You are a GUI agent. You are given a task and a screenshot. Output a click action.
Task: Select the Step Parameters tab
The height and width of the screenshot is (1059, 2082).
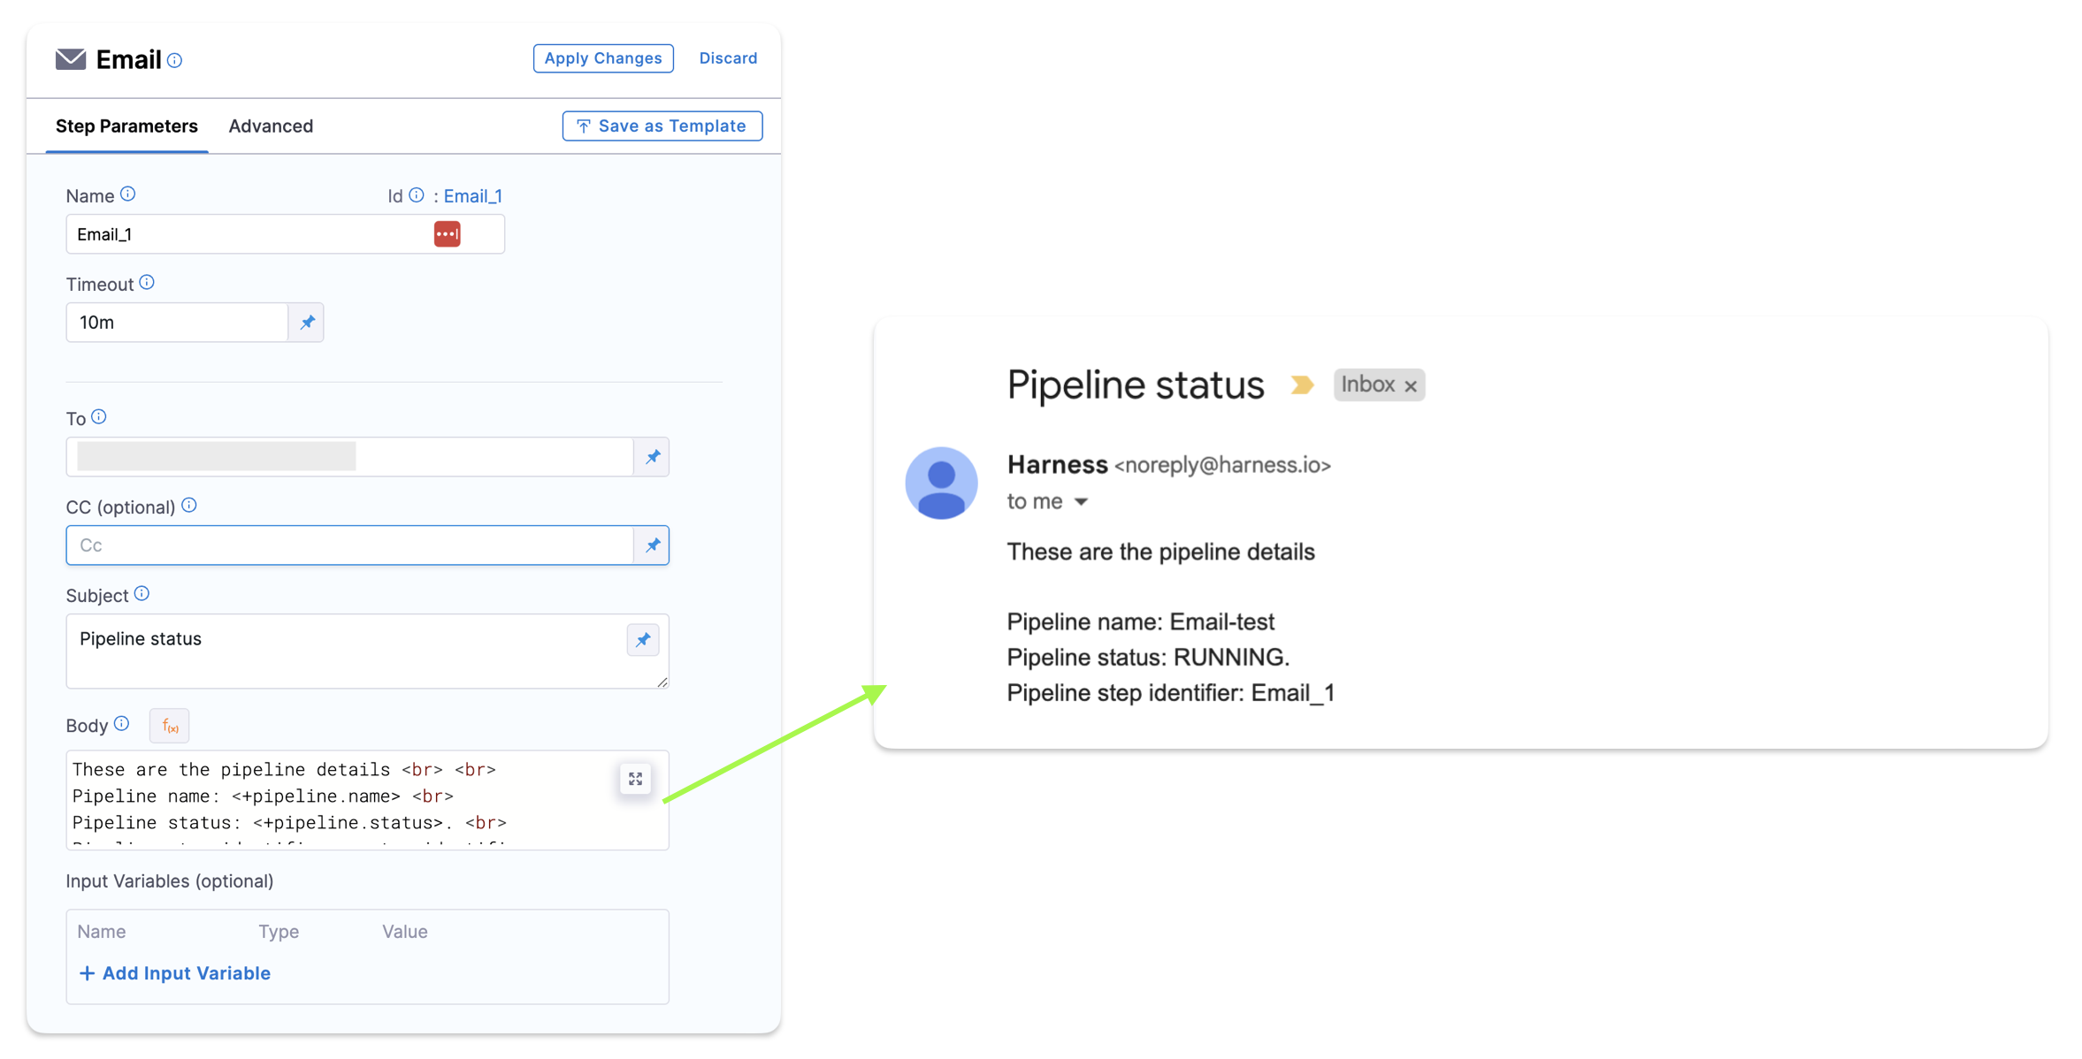[x=126, y=126]
